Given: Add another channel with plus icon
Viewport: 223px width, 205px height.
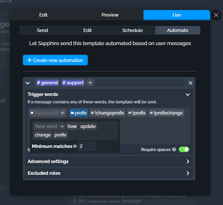Looking at the screenshot, I should coord(90,83).
